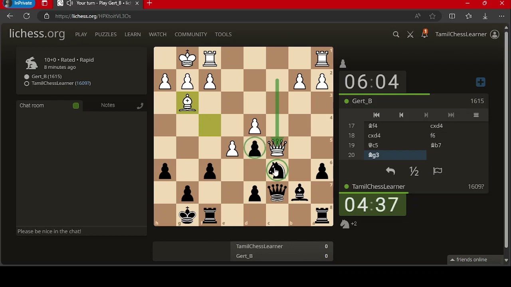Click the InPrivate profile badge
This screenshot has height=287, width=511.
coord(18,3)
